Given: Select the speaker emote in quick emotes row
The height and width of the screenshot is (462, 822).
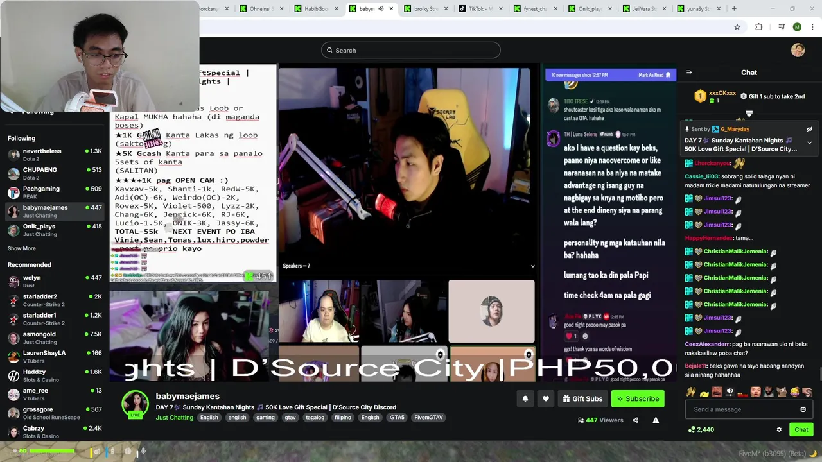Looking at the screenshot, I should (730, 392).
